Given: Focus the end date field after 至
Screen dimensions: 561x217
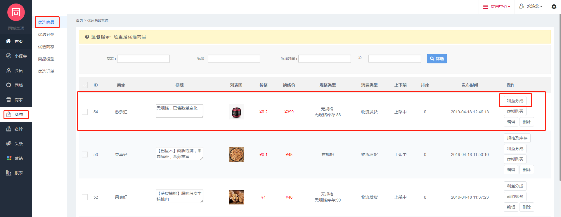Looking at the screenshot, I should [x=395, y=59].
